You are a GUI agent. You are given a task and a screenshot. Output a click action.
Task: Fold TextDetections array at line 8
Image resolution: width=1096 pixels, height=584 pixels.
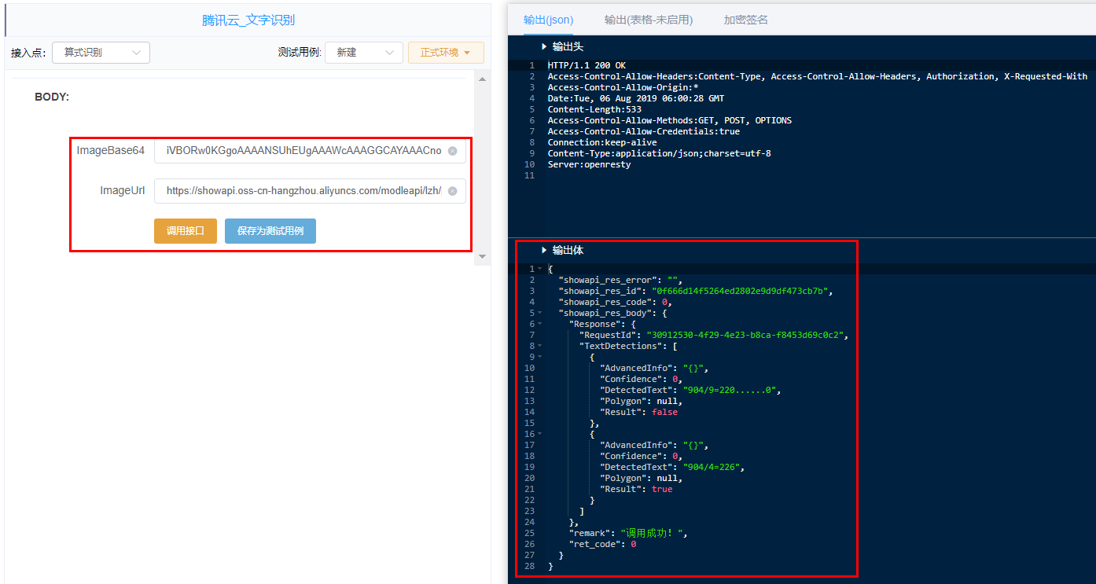point(539,346)
